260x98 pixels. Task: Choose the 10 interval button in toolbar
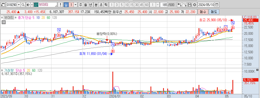(x=127, y=5)
